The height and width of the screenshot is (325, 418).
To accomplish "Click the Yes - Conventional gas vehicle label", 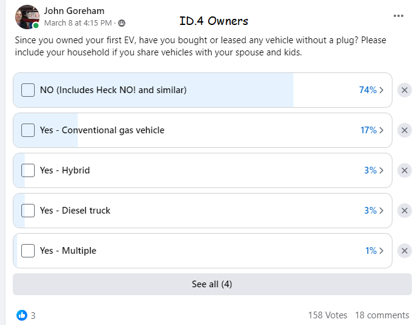I will point(102,130).
